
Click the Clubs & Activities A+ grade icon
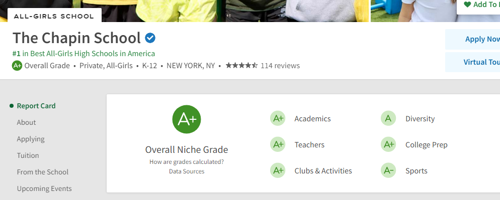278,171
